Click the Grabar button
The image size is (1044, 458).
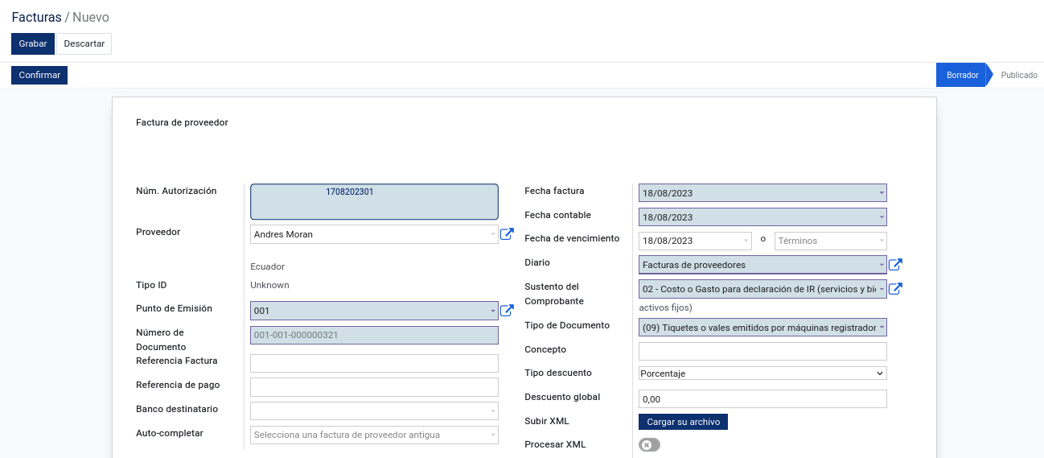pos(33,43)
